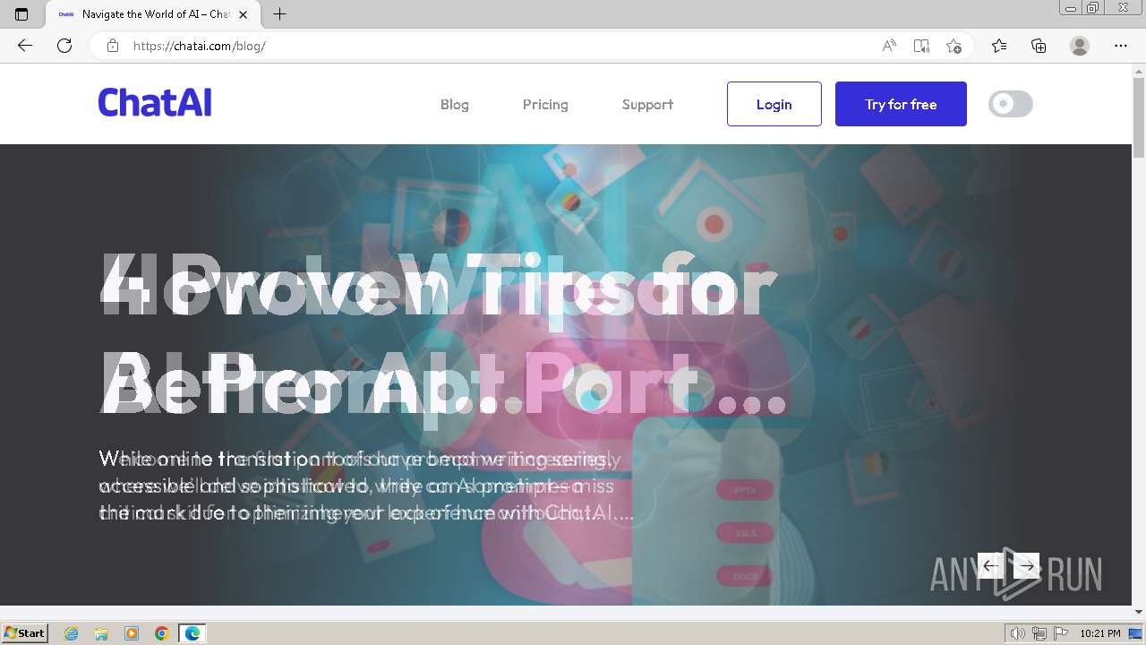Open the tab actions menu icon
This screenshot has height=645, width=1146.
[21, 14]
